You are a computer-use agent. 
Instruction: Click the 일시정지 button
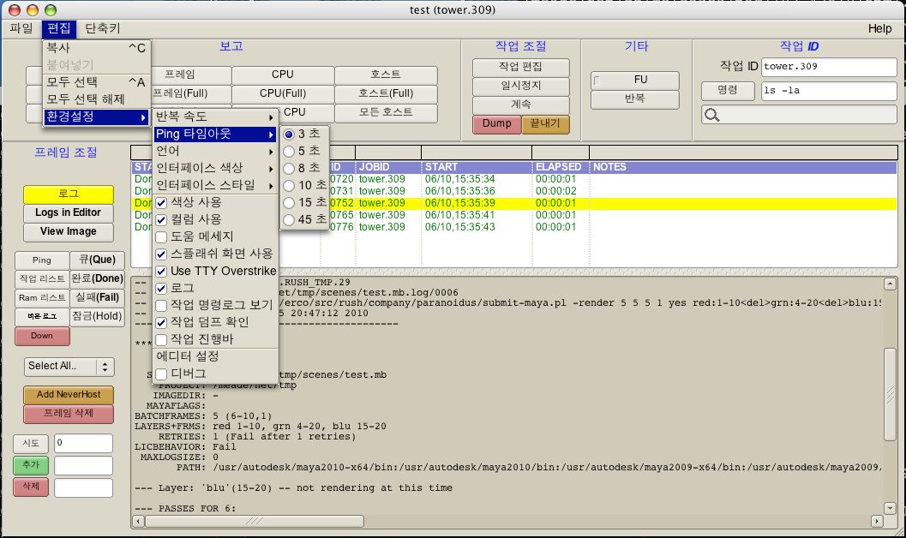(520, 86)
